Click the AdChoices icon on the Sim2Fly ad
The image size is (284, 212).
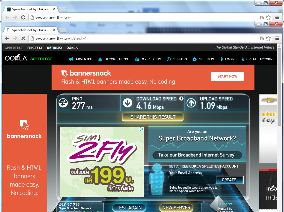point(142,129)
